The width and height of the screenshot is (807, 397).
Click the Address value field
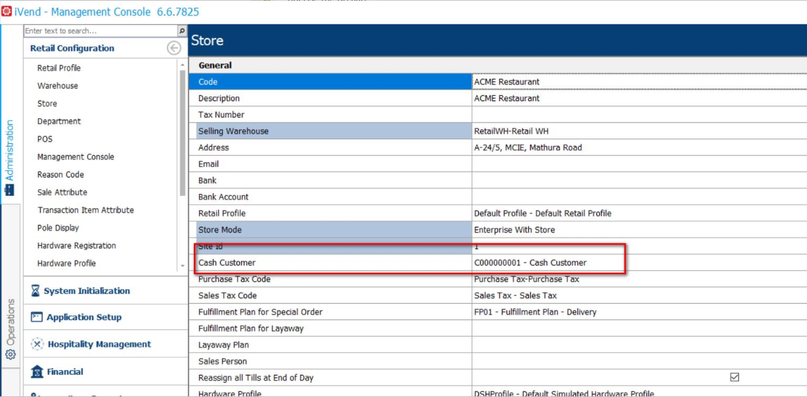(x=640, y=148)
